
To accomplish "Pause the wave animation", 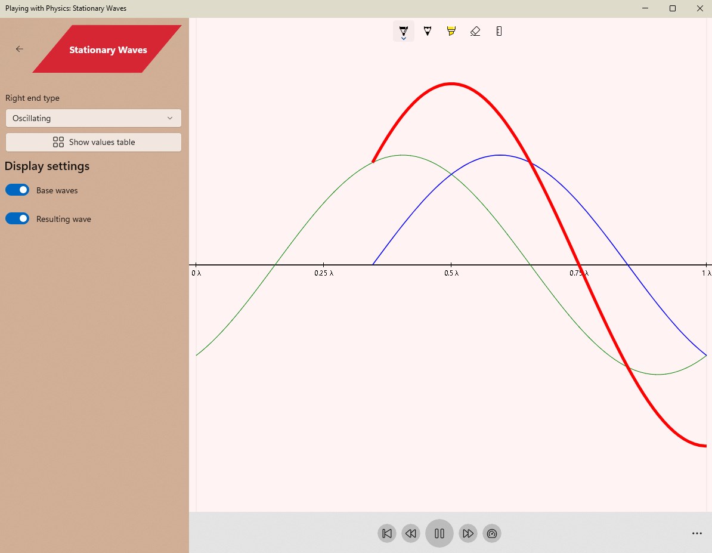I will coord(439,533).
